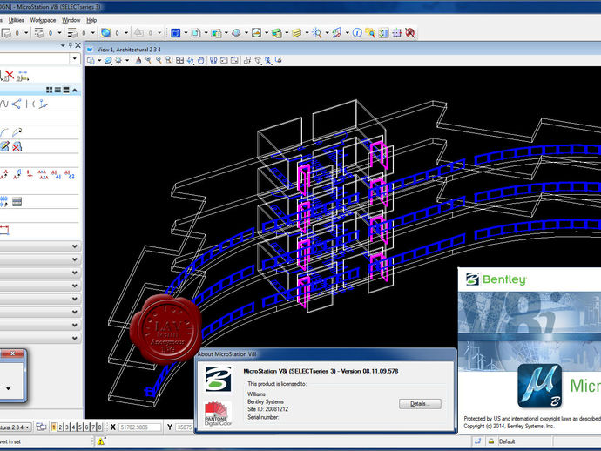
Task: Click the grid table icon in task panel
Action: 17,201
